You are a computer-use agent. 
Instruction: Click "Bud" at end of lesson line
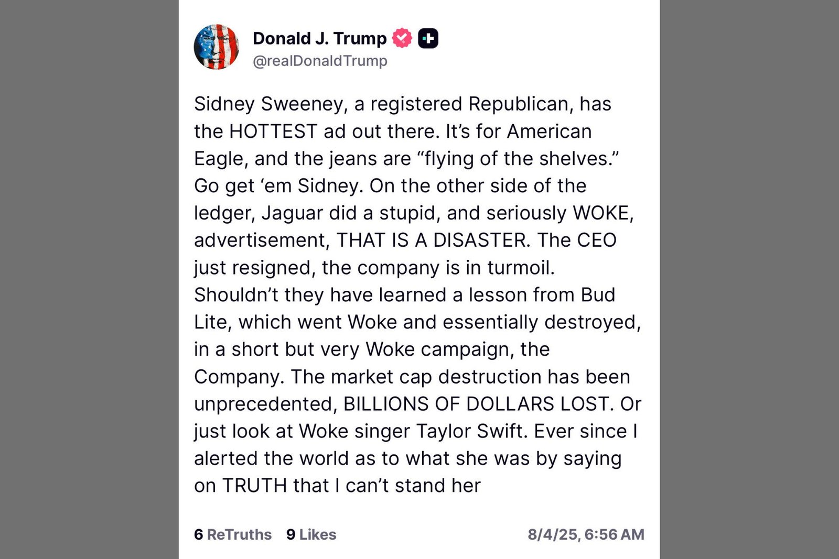[598, 295]
